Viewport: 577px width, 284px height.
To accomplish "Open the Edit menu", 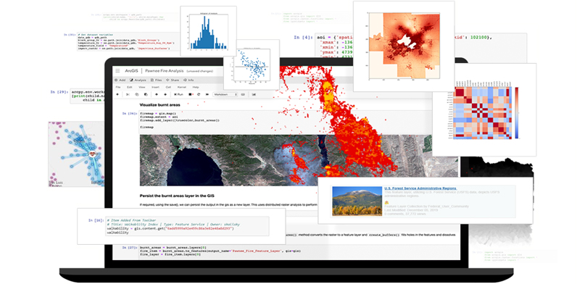I will tap(130, 87).
